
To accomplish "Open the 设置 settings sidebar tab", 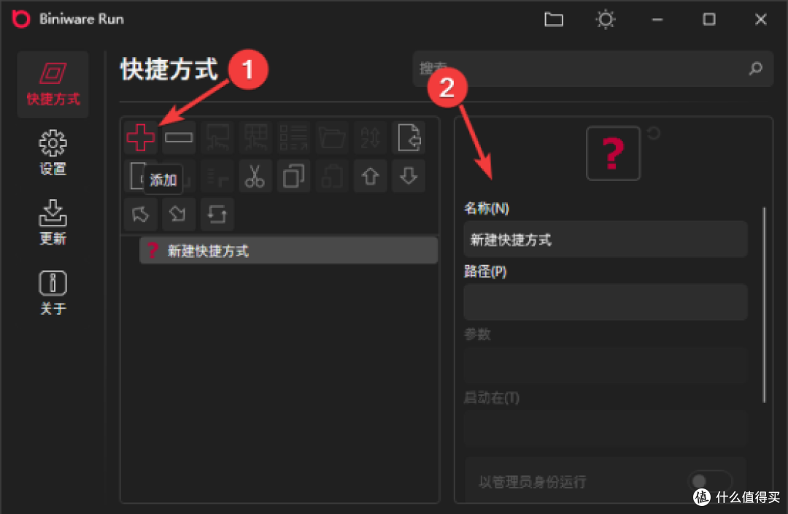I will point(53,153).
